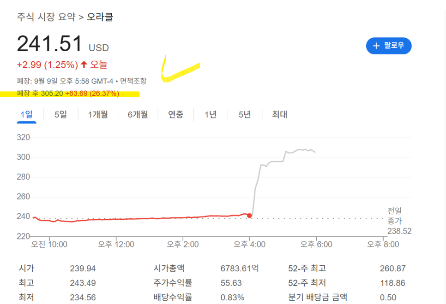Image resolution: width=446 pixels, height=304 pixels.
Task: Select the 5년 chart tab
Action: pyautogui.click(x=245, y=114)
